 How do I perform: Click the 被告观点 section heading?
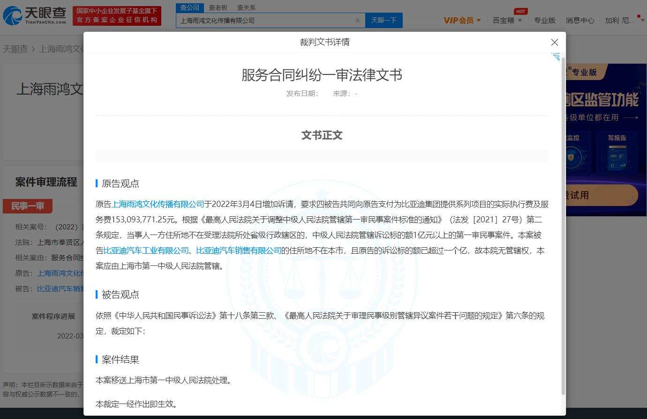[120, 294]
